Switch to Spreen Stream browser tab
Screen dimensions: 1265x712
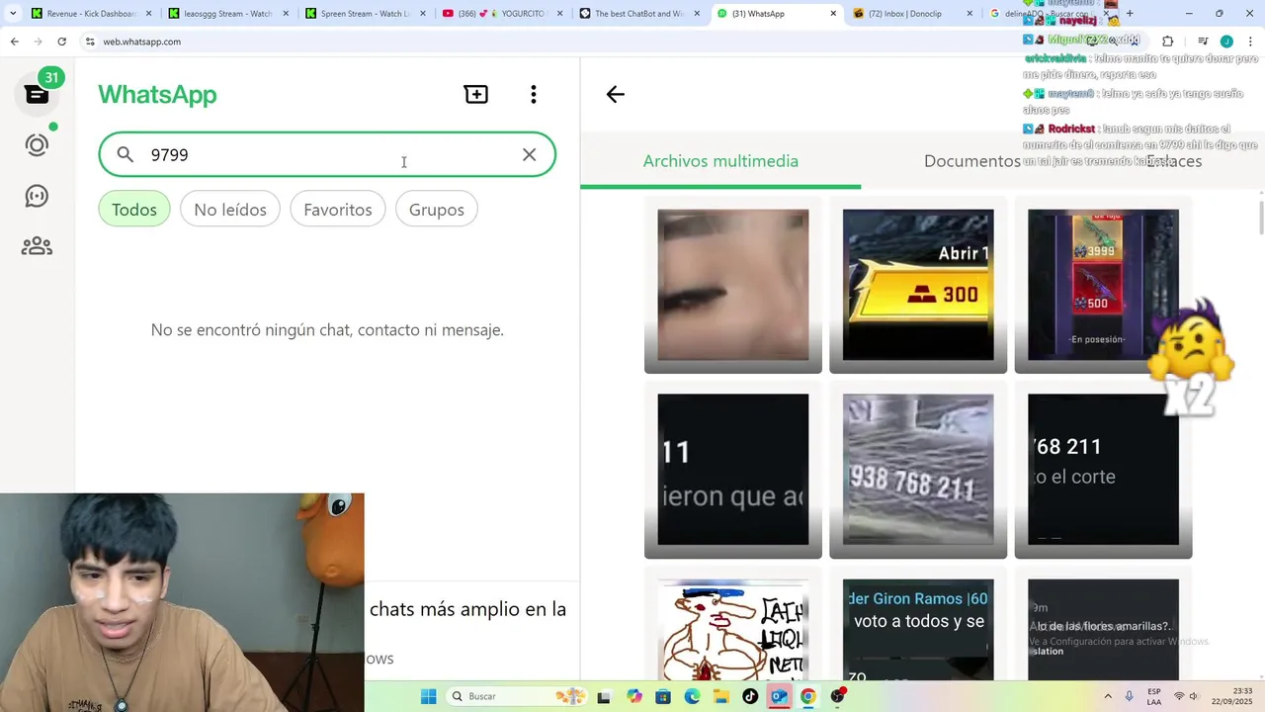tap(358, 14)
